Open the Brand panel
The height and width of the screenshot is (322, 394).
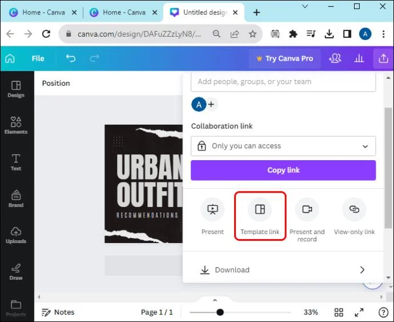[x=16, y=199]
